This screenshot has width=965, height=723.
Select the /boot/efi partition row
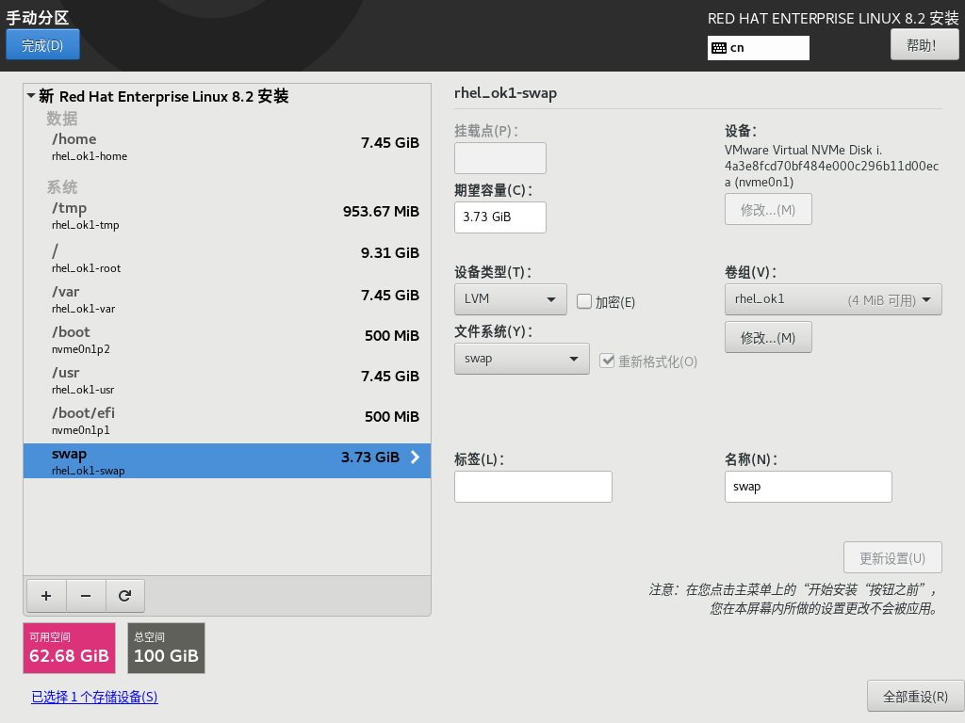pos(227,421)
